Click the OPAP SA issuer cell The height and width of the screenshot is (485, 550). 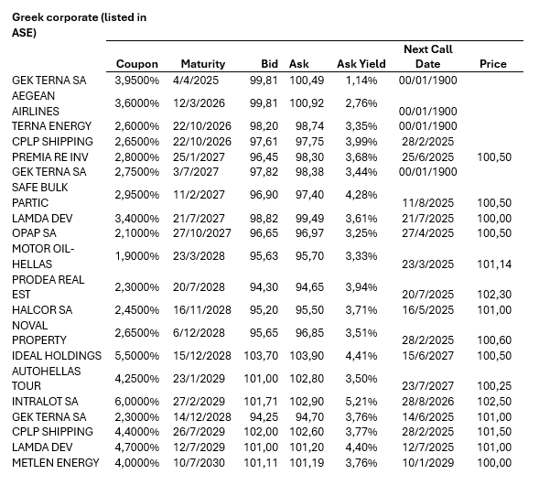[x=33, y=234]
